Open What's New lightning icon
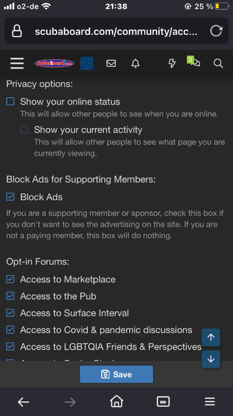The height and width of the screenshot is (416, 233). point(172,63)
